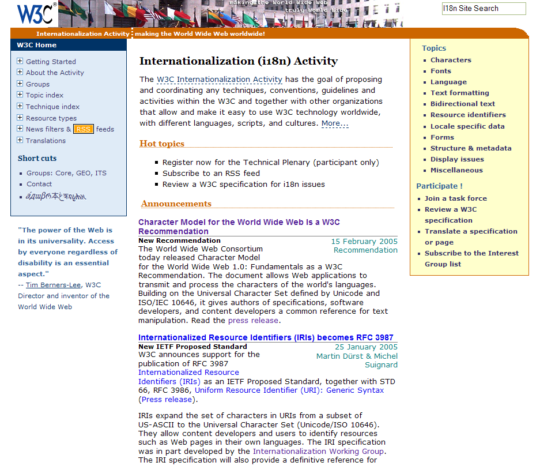
Task: Open Bidirectional text topic
Action: coord(463,104)
